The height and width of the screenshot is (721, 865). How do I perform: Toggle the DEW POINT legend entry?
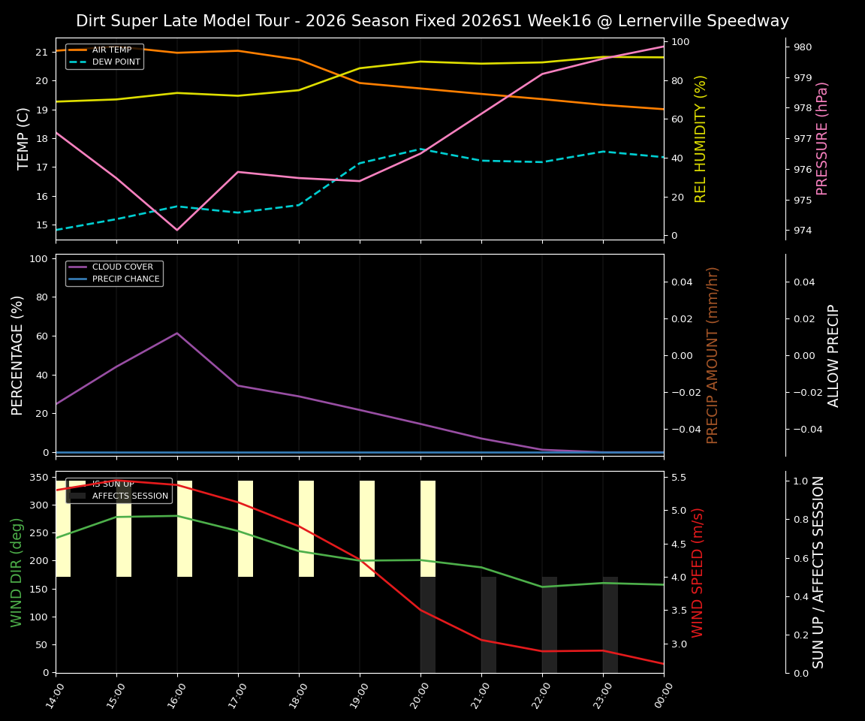[x=113, y=62]
